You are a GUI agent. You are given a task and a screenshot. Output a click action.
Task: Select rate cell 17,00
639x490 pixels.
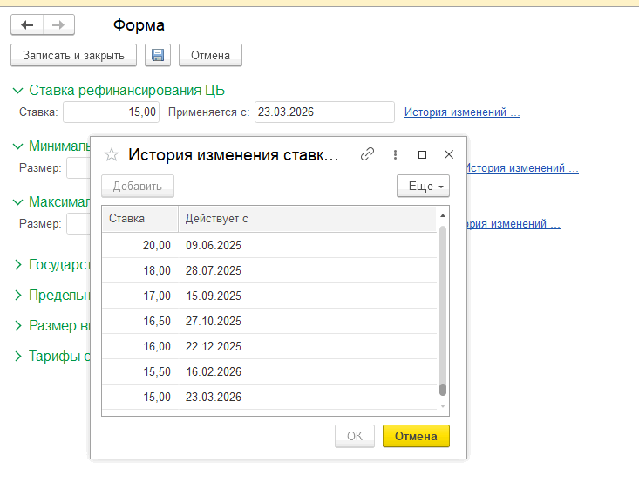(x=140, y=296)
